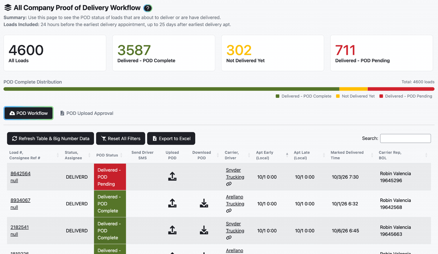
Task: Click the 3587 Delivered - POD Complete card
Action: 164,53
